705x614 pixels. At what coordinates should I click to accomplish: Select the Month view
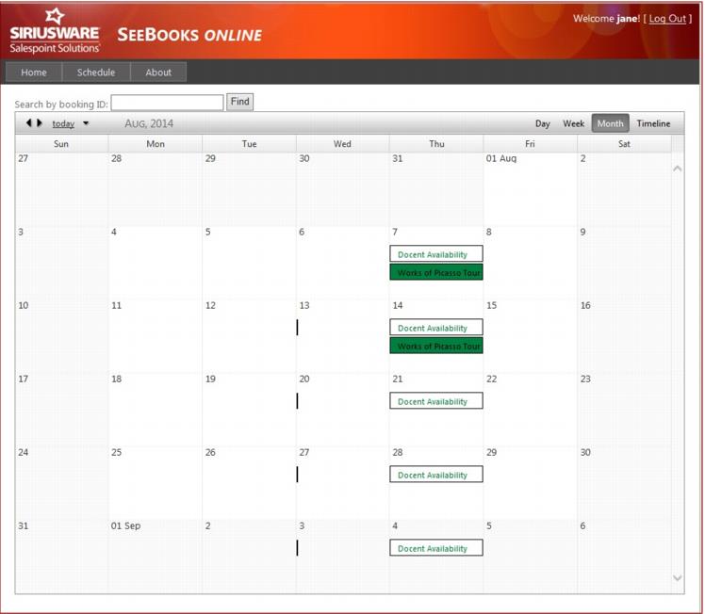[610, 123]
